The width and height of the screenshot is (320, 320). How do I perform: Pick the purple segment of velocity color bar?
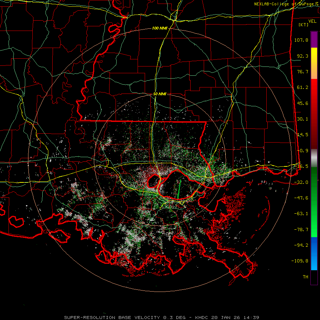(x=314, y=39)
